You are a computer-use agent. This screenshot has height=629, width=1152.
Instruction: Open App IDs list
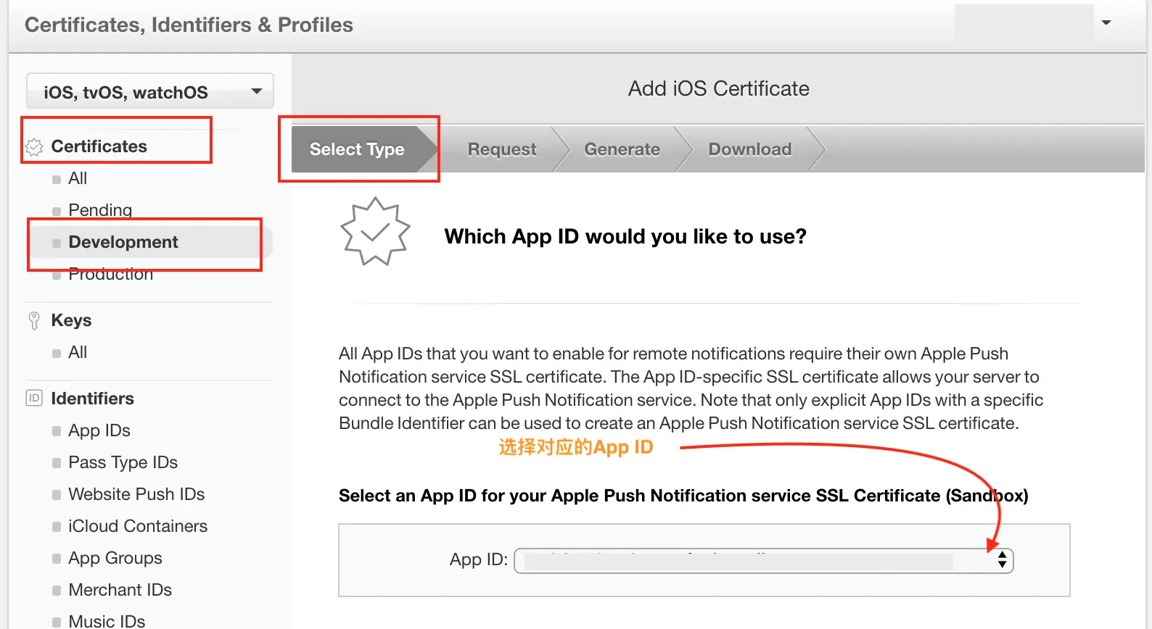pos(99,430)
